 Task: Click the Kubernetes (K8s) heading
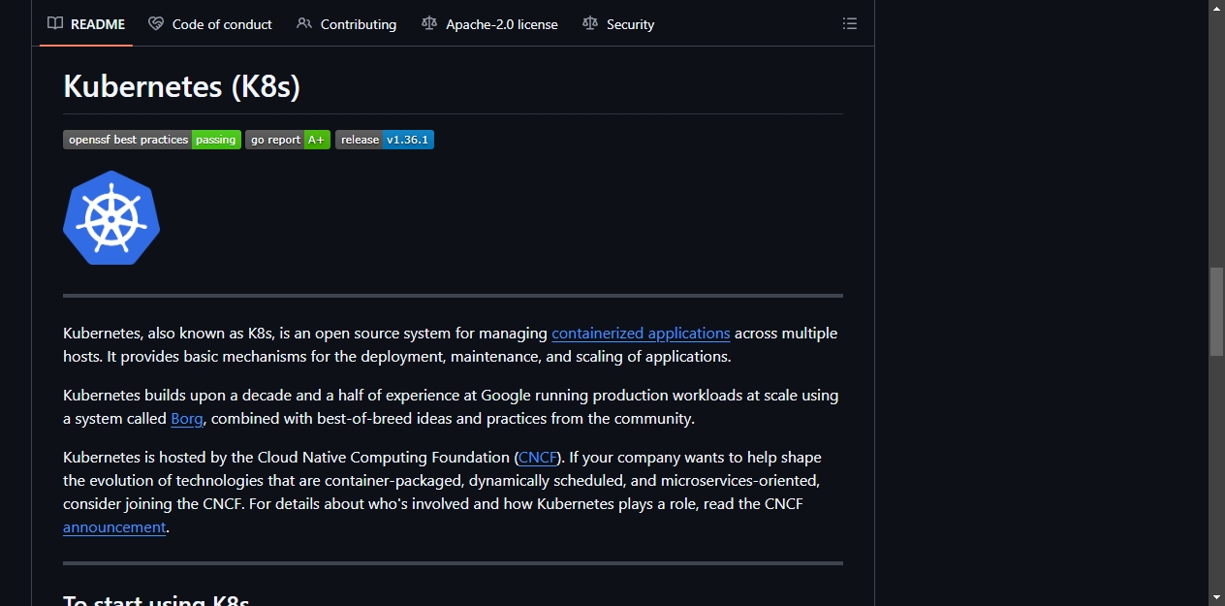[182, 86]
